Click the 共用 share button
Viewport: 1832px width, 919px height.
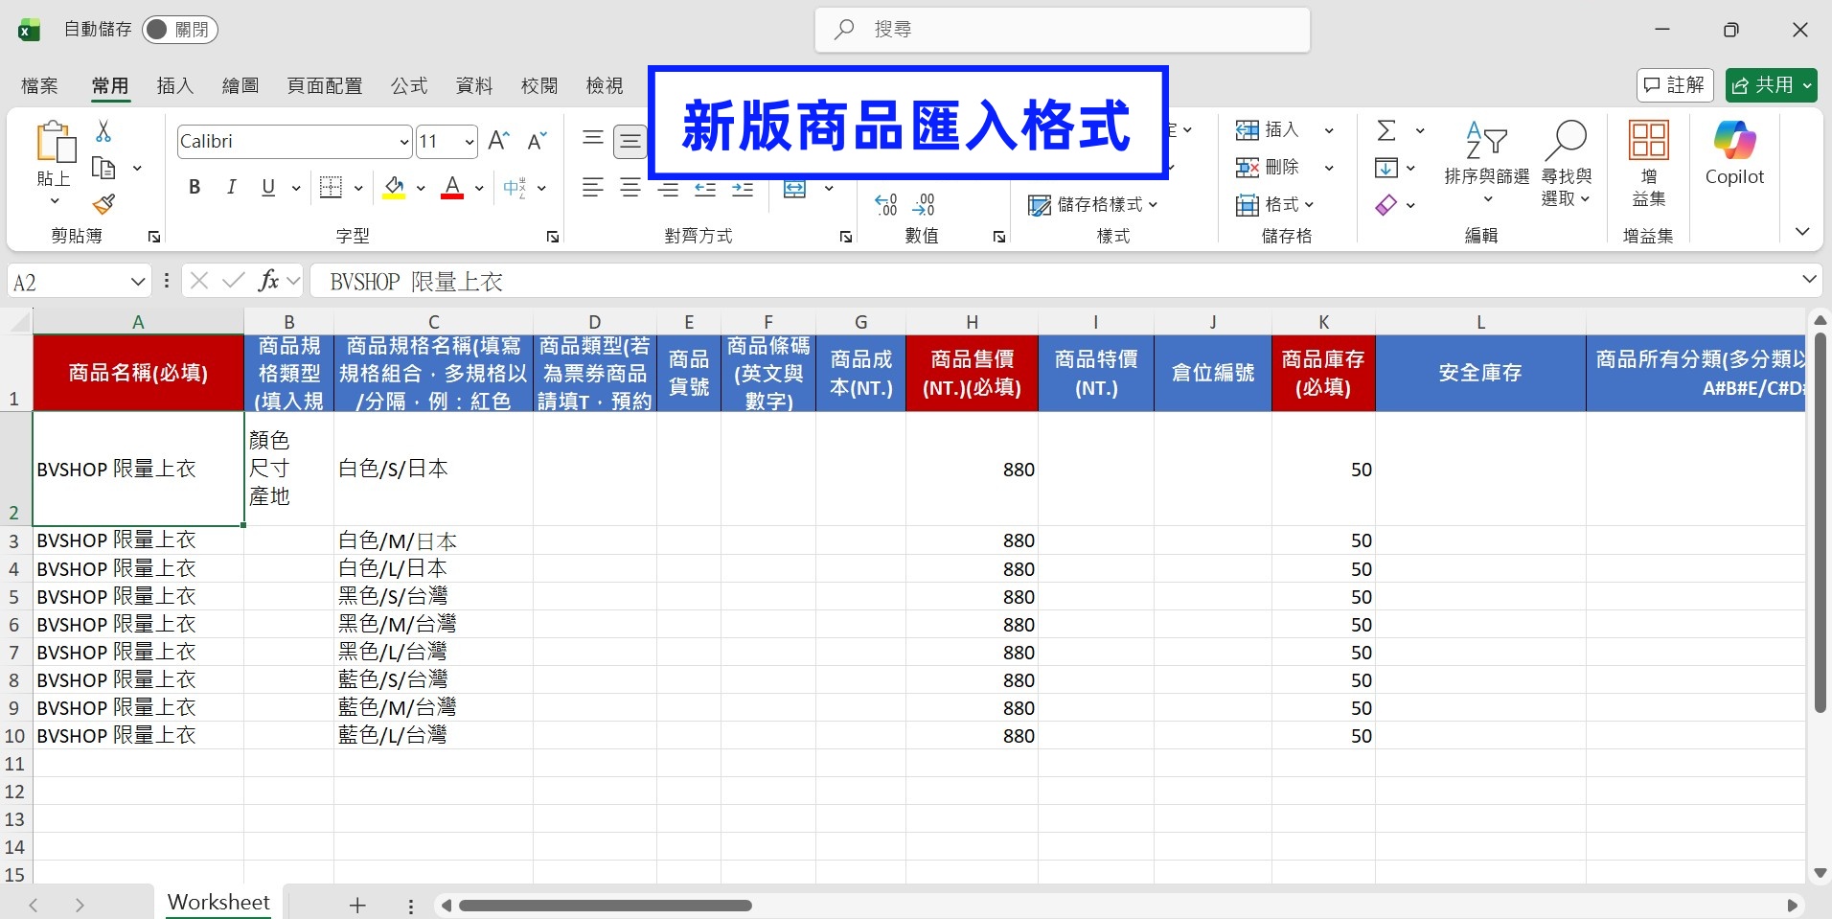click(x=1772, y=85)
